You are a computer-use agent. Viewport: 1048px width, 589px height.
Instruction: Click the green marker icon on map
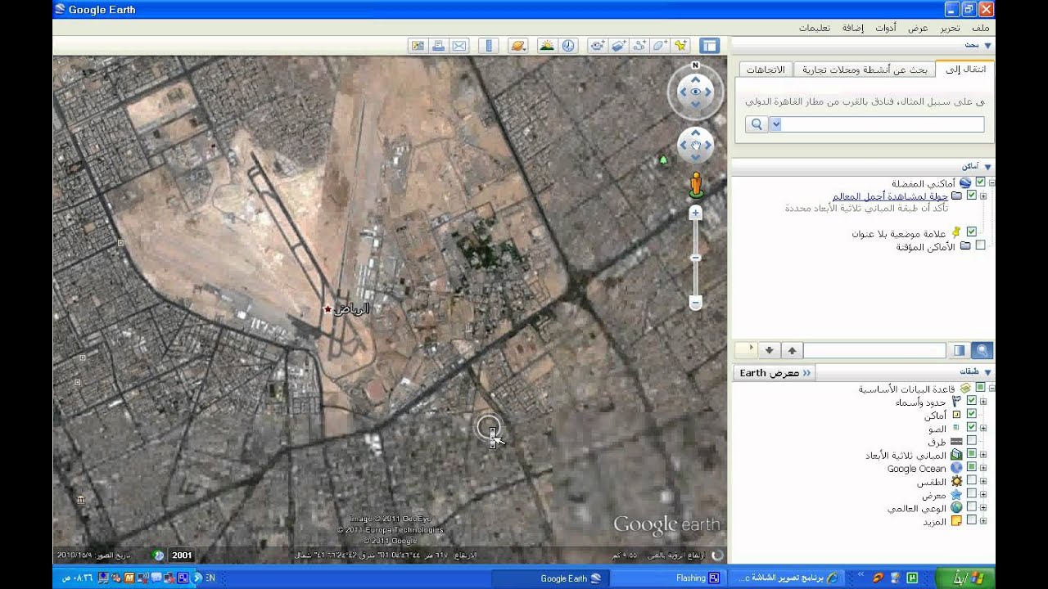point(663,160)
